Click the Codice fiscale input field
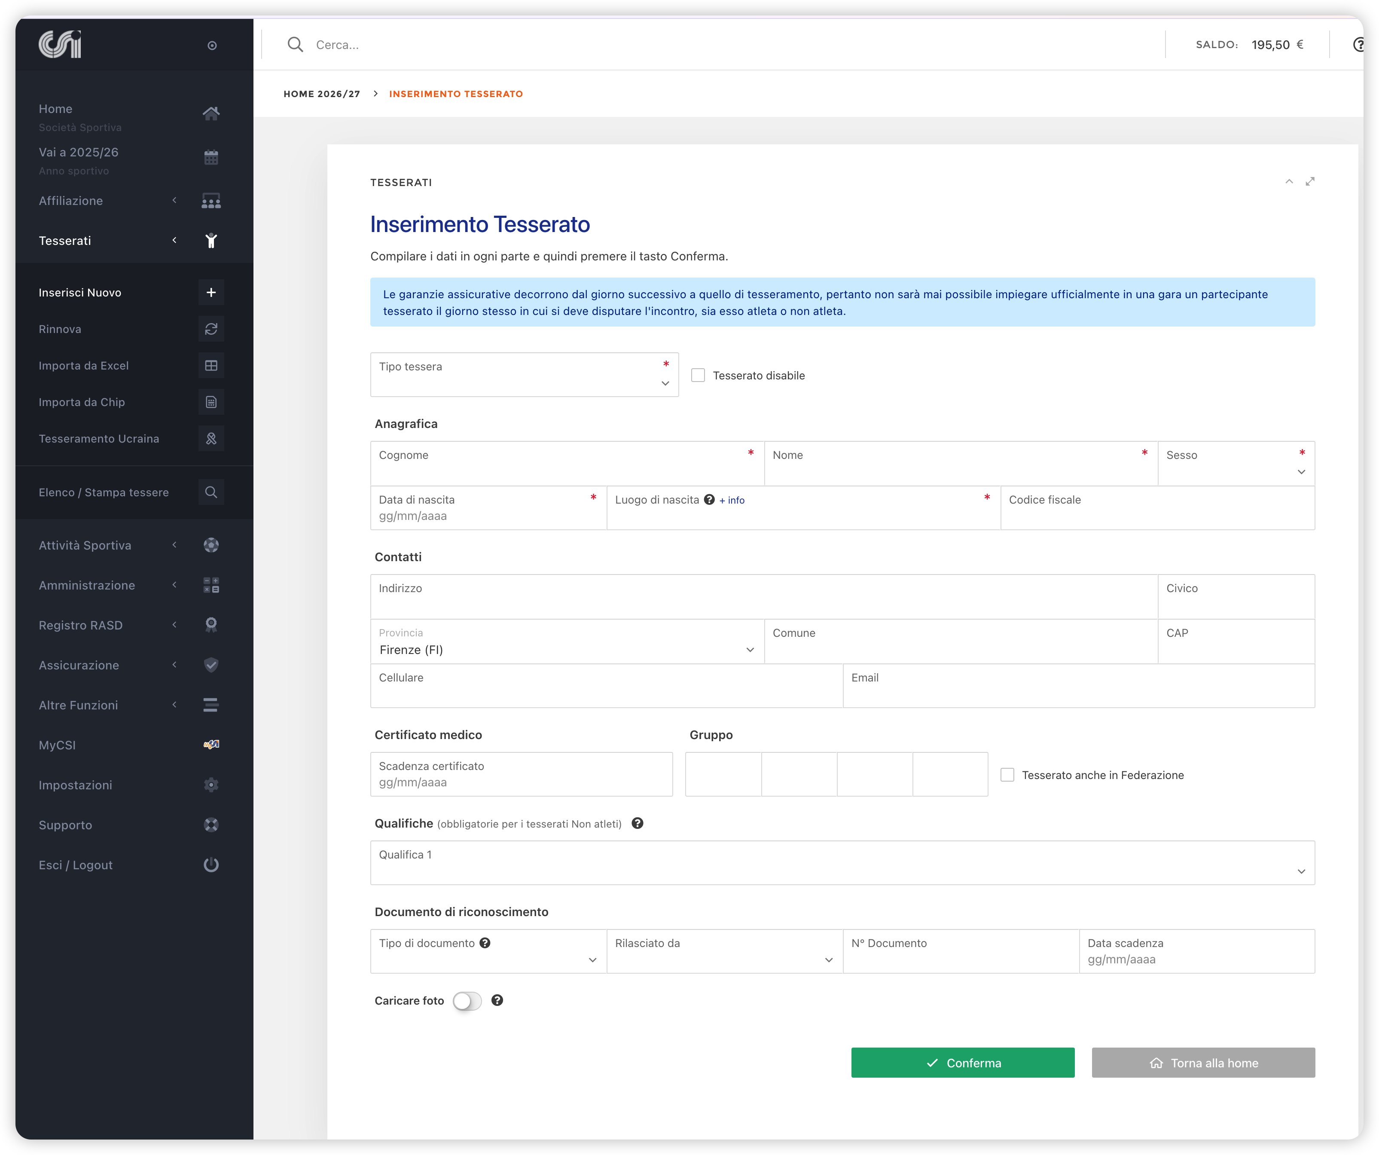Screen dimensions: 1379x1155 pos(1157,507)
